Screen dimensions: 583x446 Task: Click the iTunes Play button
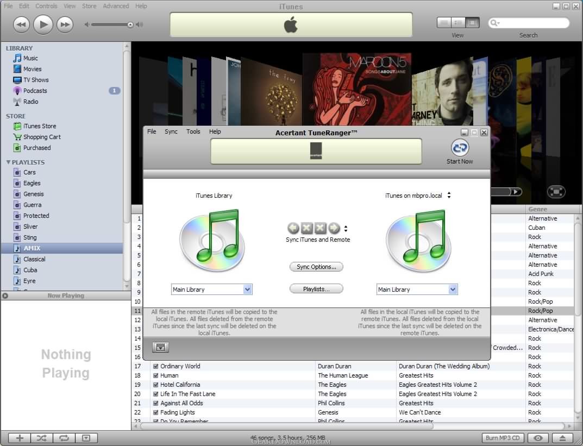point(43,24)
